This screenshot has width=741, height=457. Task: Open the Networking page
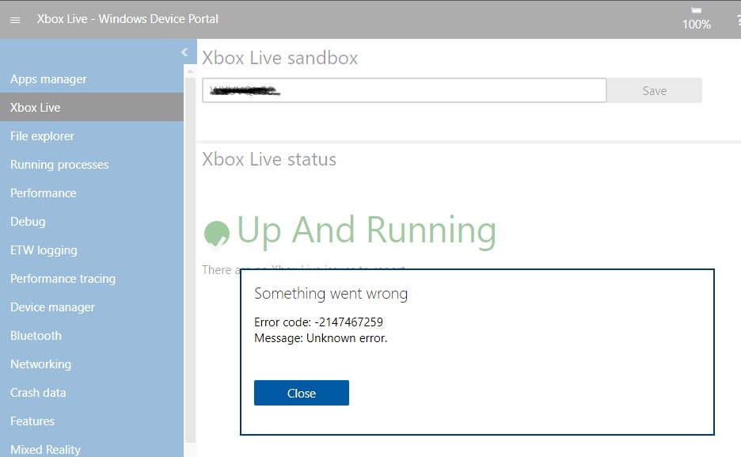92,364
